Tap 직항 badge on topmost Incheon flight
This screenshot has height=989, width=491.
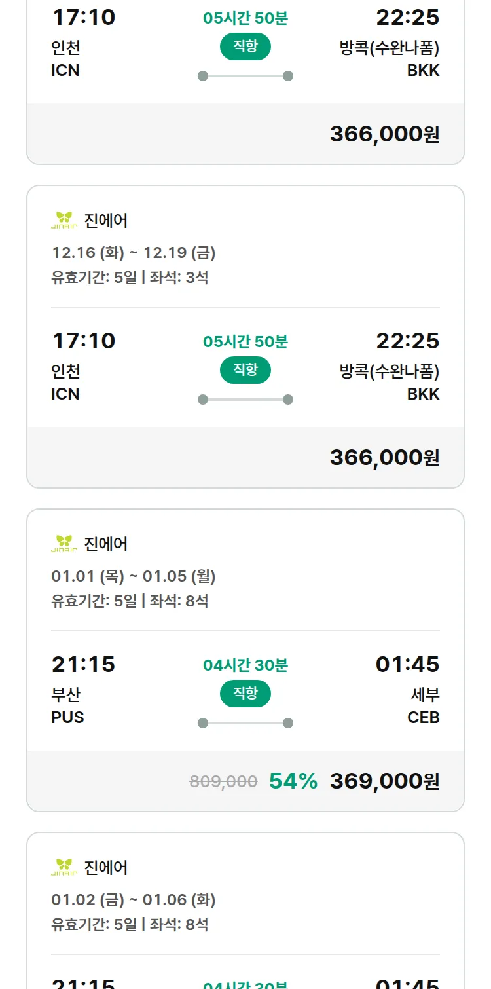(245, 47)
